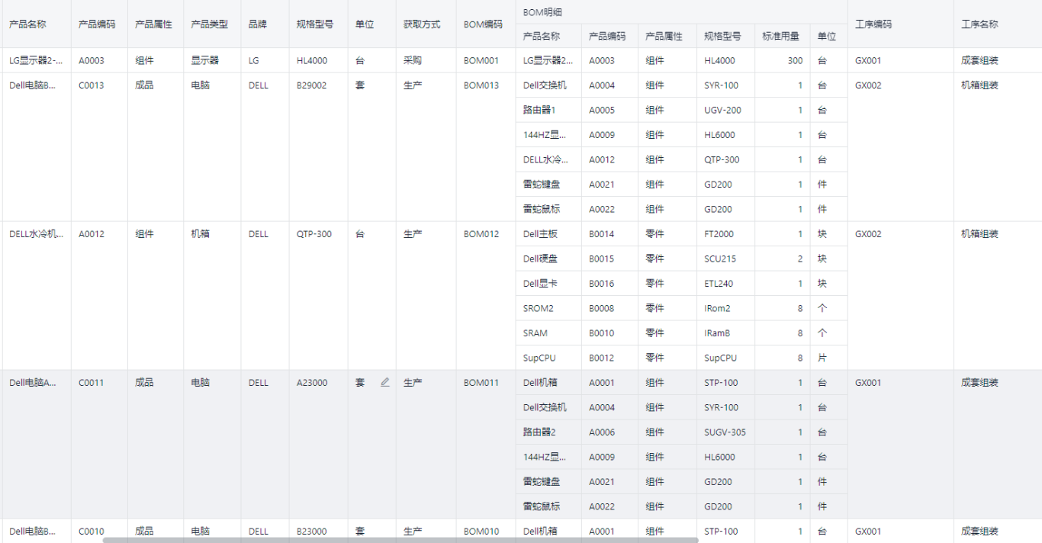Image resolution: width=1042 pixels, height=543 pixels.
Task: Click the 机箱组装 process name in the BOM013 row
Action: [x=979, y=85]
